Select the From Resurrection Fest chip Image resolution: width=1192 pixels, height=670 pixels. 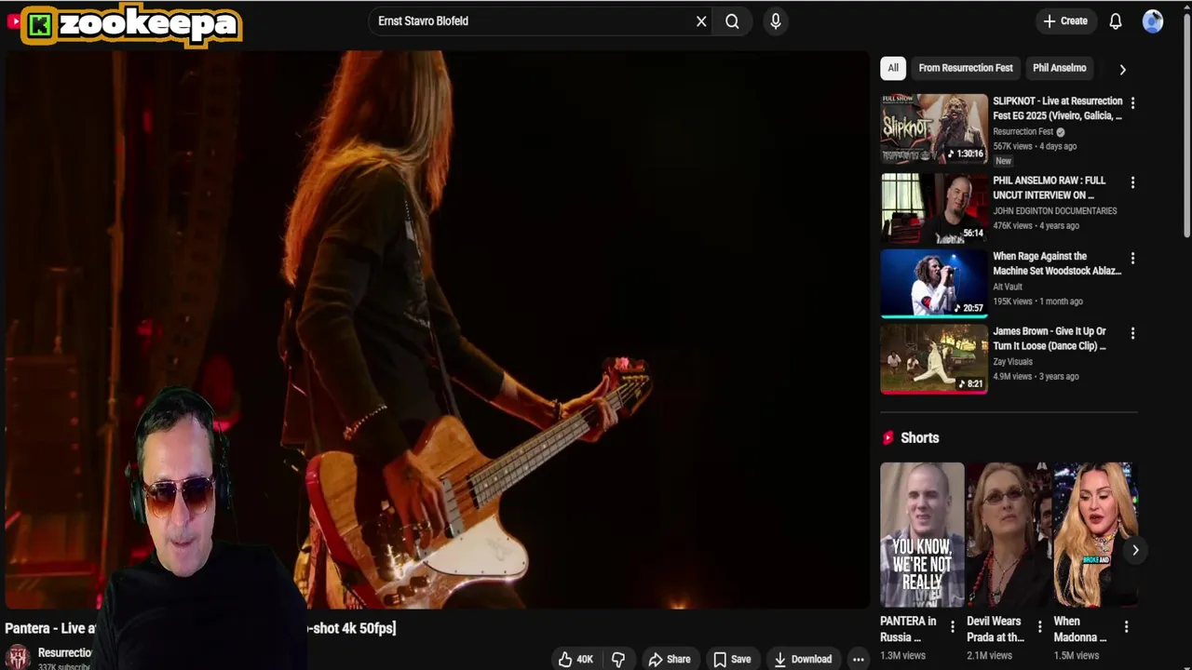[x=966, y=68]
